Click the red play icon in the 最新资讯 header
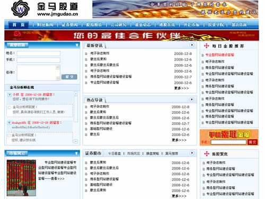This screenshot has width=265, height=199. [192, 45]
